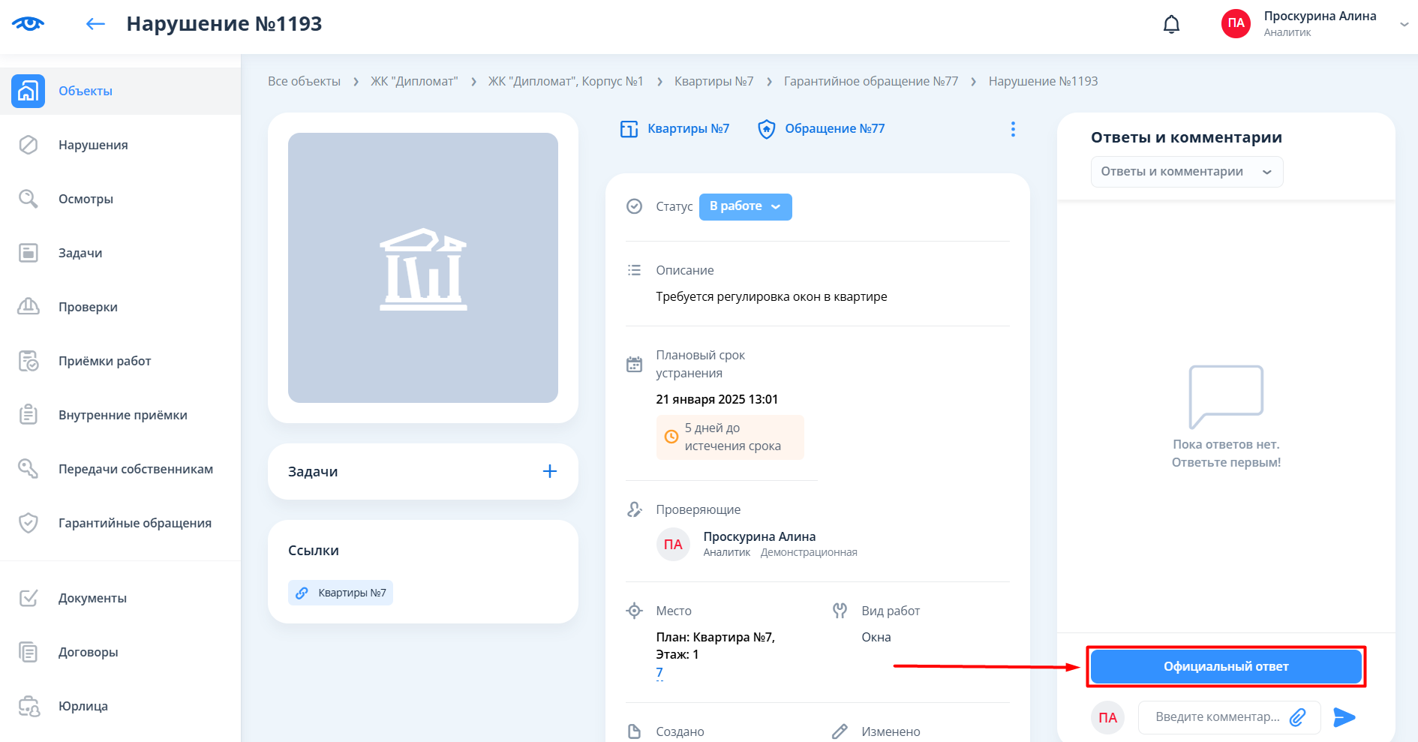Image resolution: width=1418 pixels, height=742 pixels.
Task: Send comment with the paper plane icon
Action: [1344, 717]
